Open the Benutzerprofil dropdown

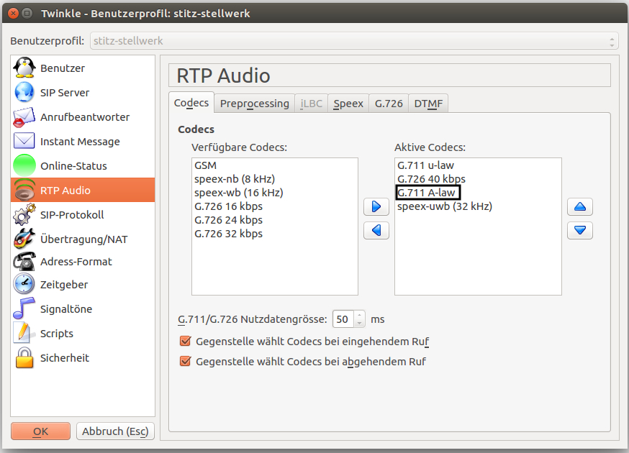coord(354,41)
